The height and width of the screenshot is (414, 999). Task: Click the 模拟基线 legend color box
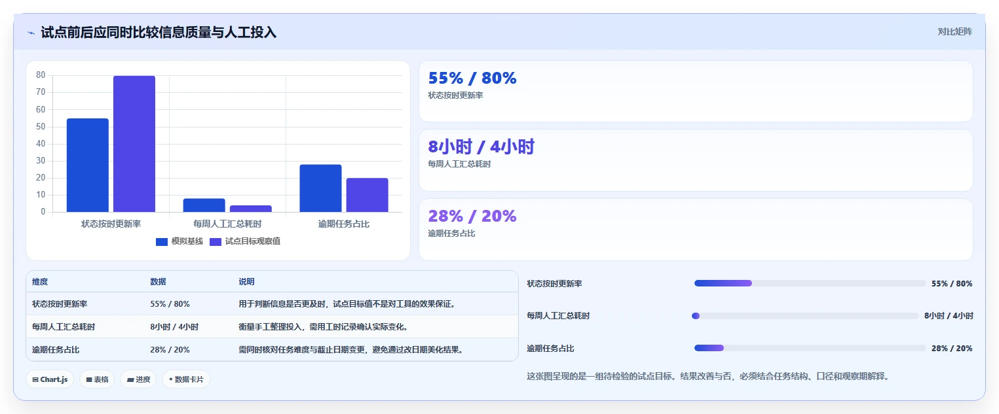click(162, 242)
